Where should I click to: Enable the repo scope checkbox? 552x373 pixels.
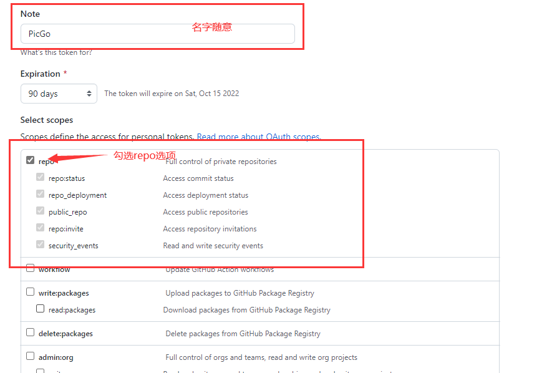(x=30, y=160)
